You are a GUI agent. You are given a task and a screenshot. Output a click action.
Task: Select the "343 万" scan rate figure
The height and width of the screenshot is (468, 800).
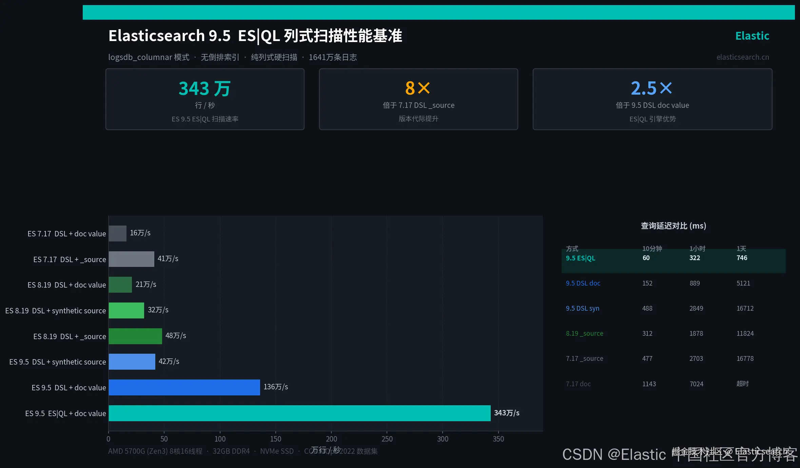205,88
